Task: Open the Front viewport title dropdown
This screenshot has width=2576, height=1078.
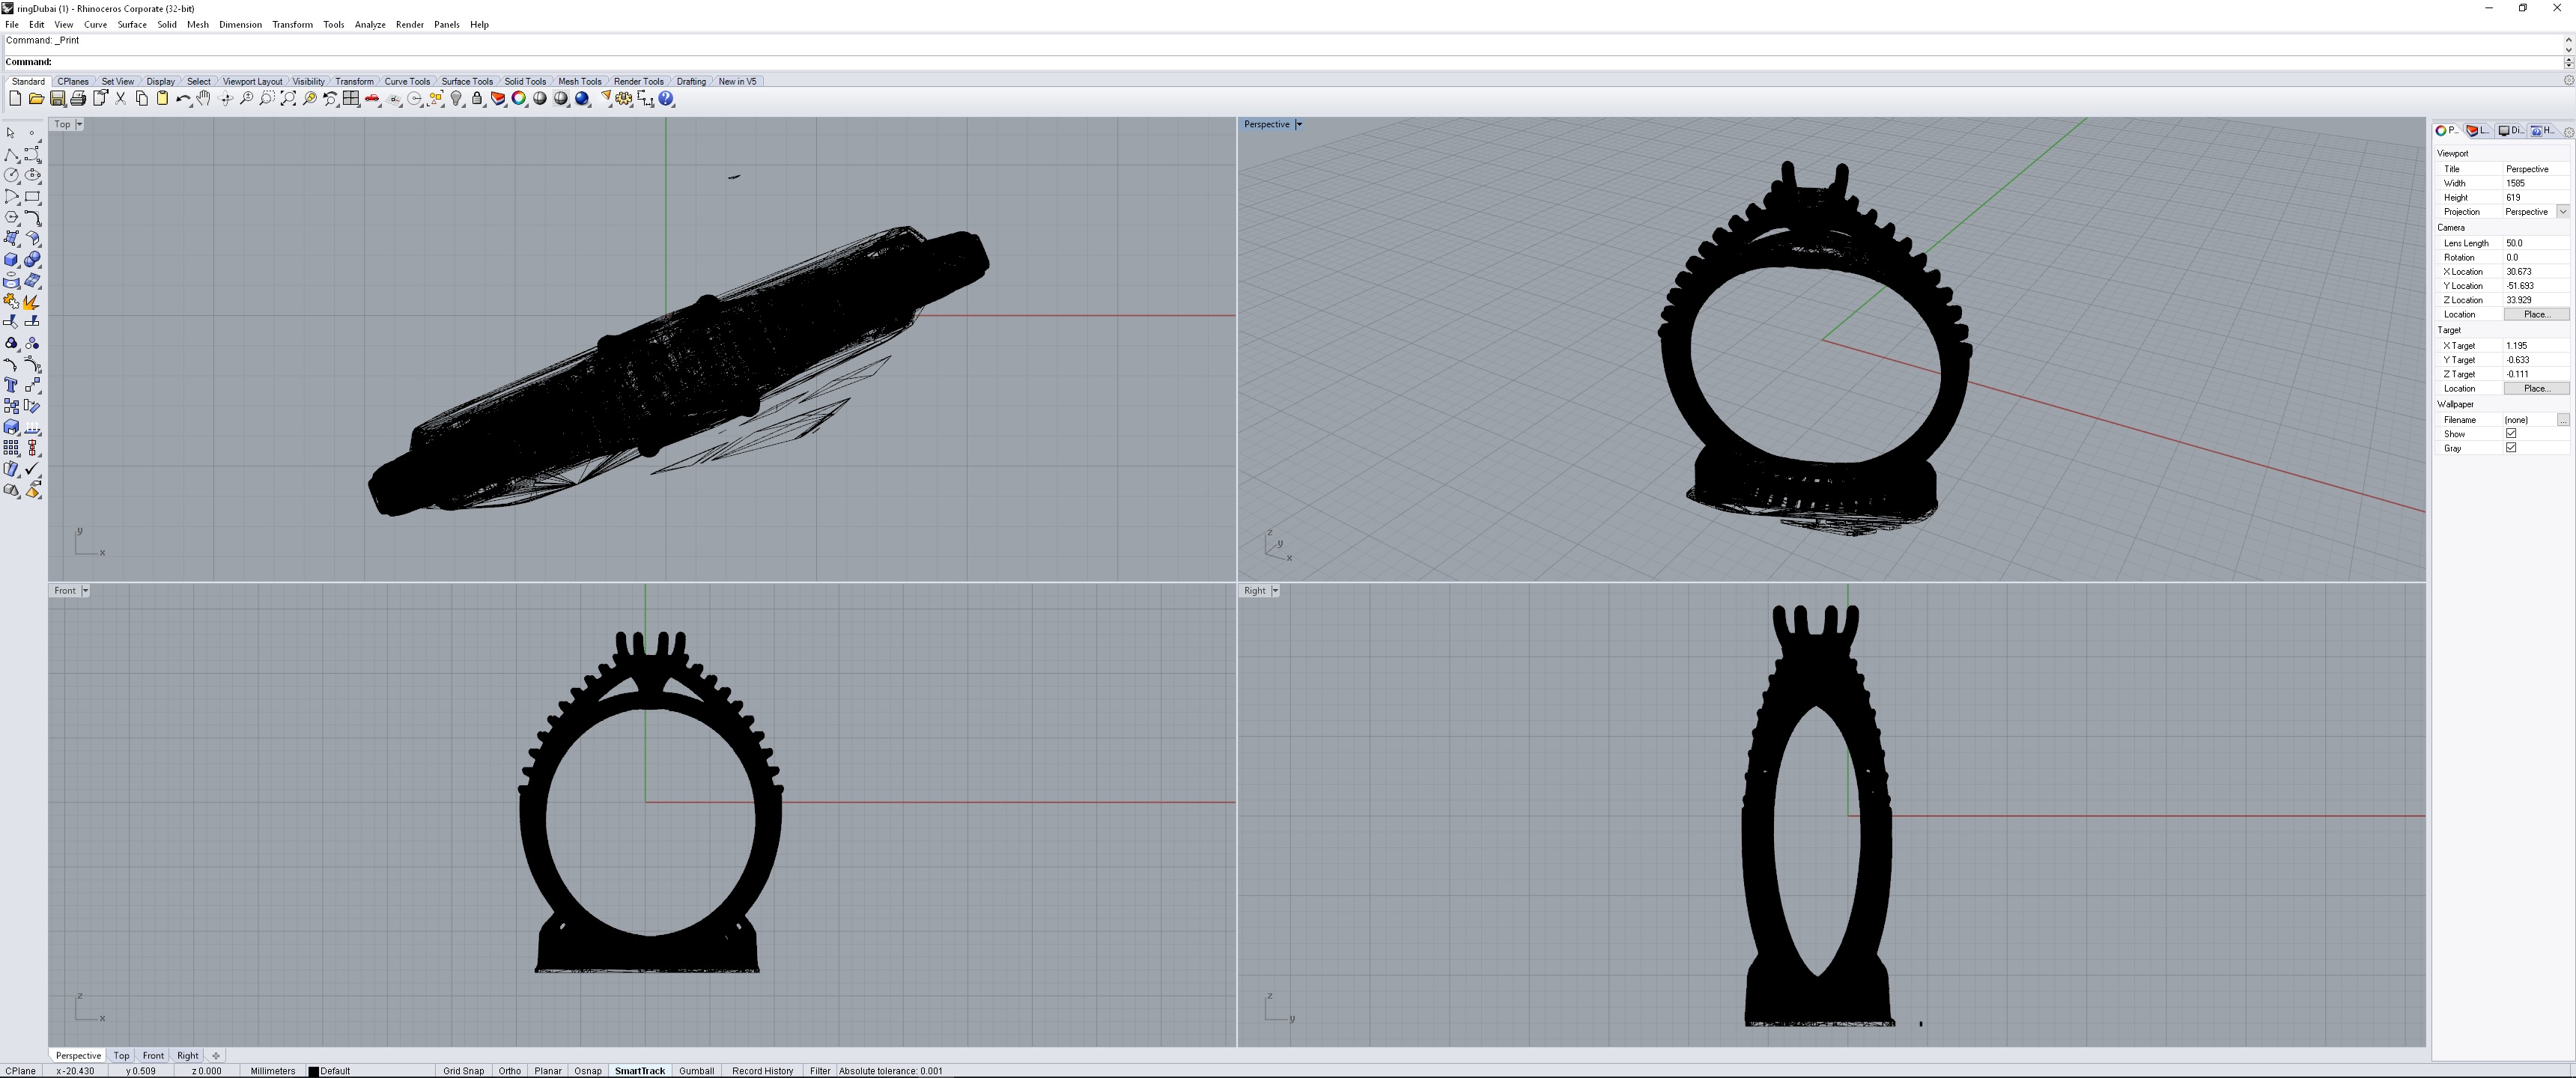Action: [85, 590]
